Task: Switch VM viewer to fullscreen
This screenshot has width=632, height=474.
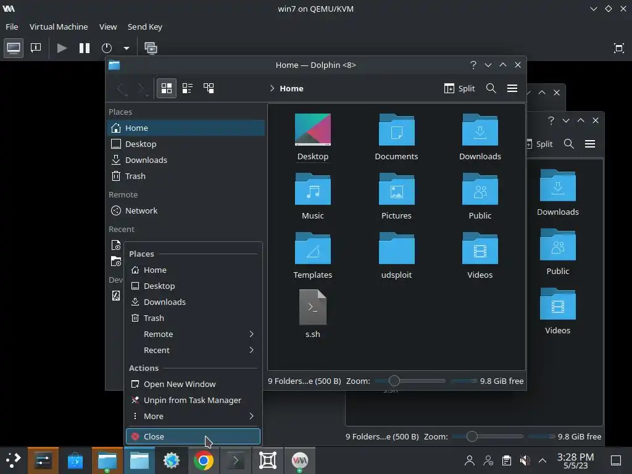Action: (x=618, y=48)
